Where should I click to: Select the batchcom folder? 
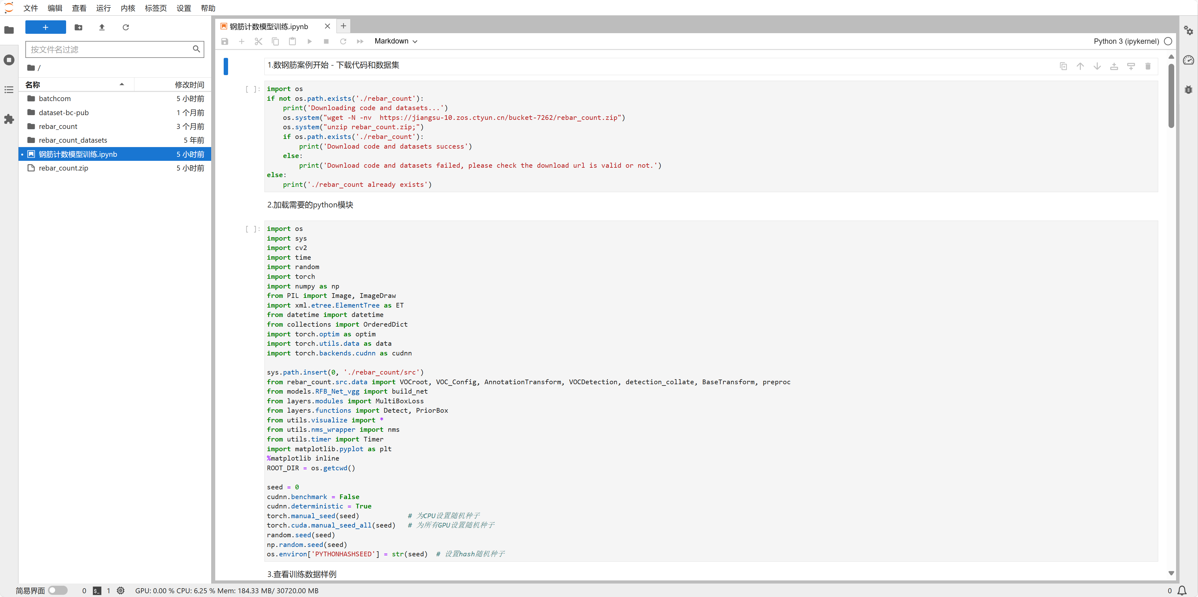click(115, 99)
